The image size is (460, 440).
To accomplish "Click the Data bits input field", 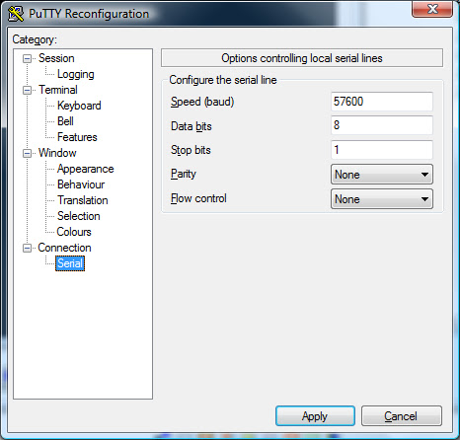I will (382, 125).
